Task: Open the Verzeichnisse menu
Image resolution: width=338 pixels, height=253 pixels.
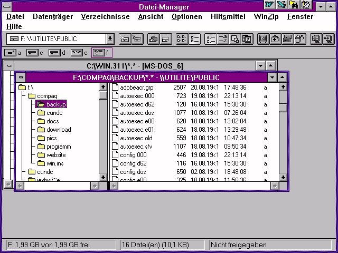Action: point(106,16)
